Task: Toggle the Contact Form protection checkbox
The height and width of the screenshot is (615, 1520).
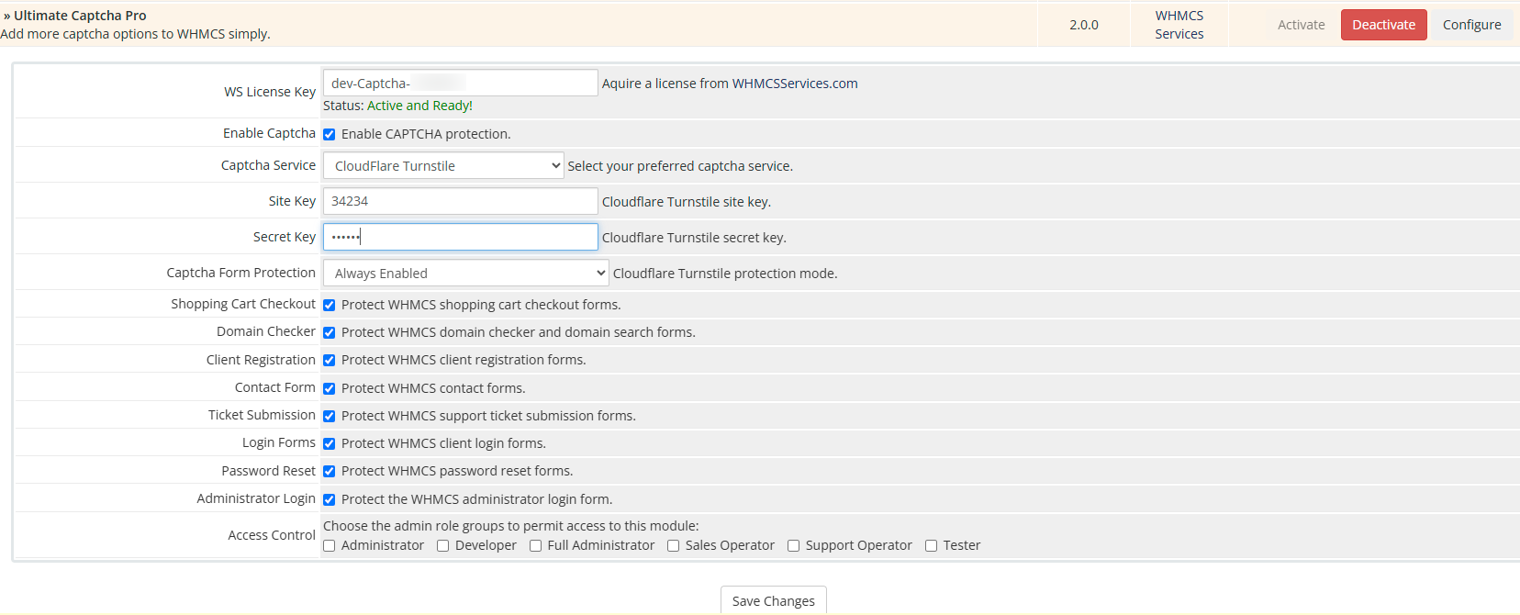Action: [x=330, y=388]
